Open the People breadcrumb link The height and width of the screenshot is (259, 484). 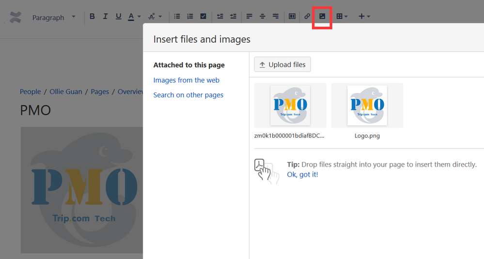(30, 91)
